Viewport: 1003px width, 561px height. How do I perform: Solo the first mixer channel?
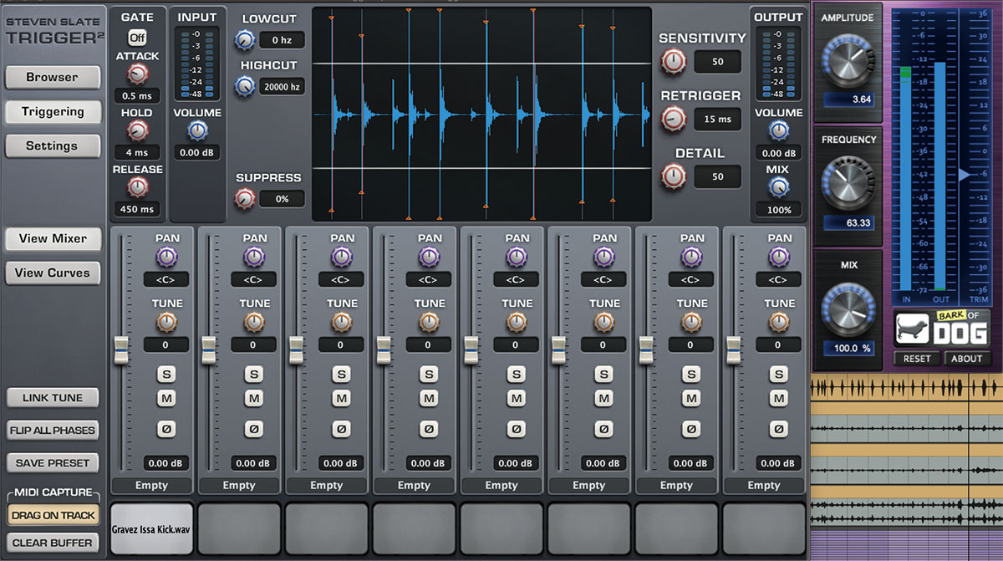click(165, 375)
